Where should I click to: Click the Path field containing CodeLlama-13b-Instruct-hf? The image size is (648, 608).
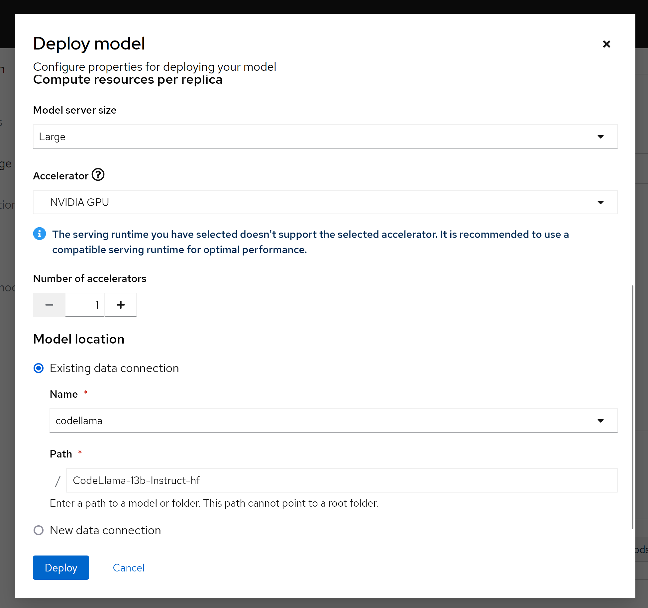pos(341,480)
